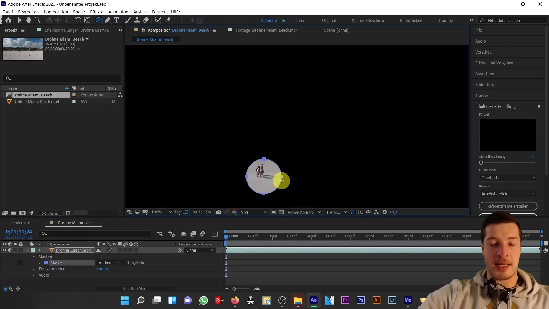Enable Umgekehrt checkbox for Maske 1
549x309 pixels.
(x=123, y=263)
